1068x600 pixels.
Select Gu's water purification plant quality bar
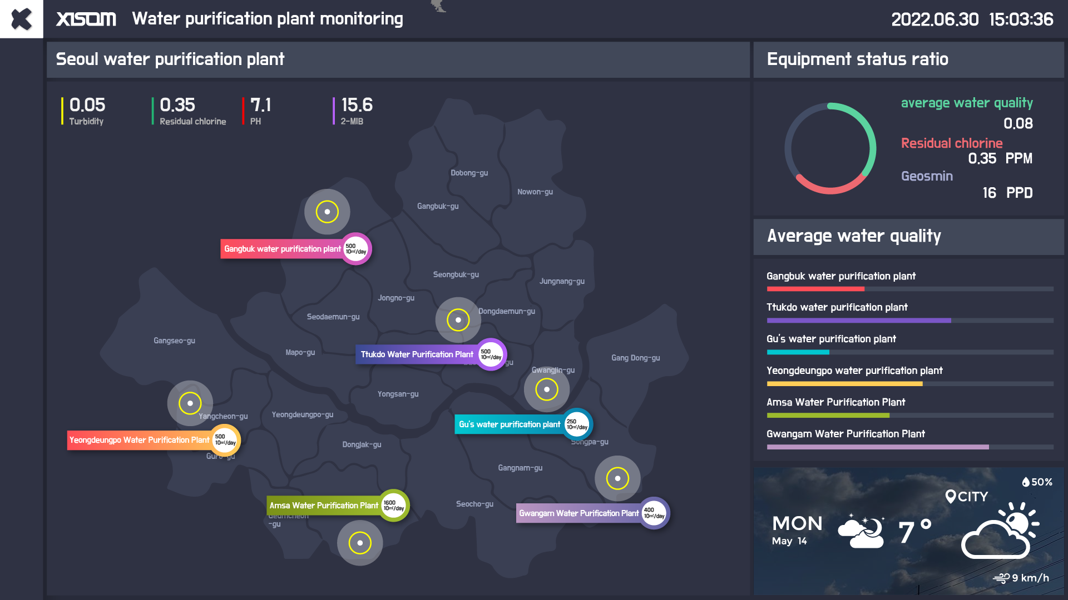[x=798, y=352]
